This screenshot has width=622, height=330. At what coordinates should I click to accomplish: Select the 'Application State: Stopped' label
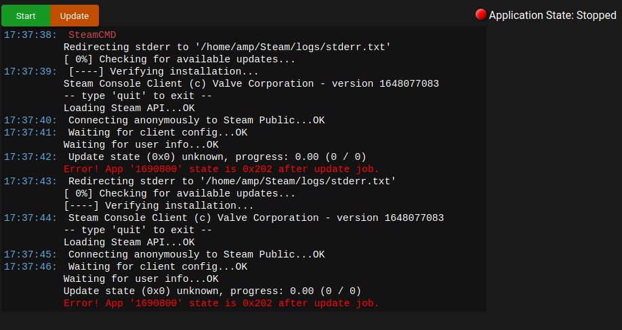552,16
